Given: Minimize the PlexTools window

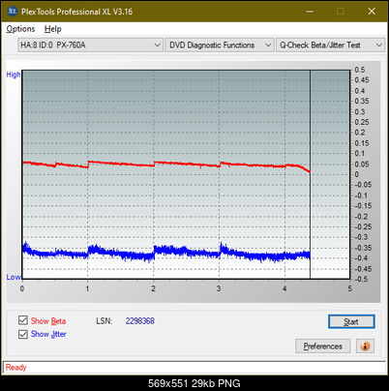Looking at the screenshot, I should [310, 12].
